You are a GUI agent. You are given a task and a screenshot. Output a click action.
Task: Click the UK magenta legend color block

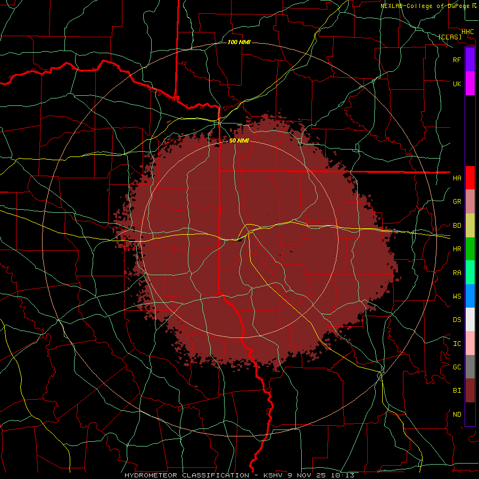(x=470, y=84)
